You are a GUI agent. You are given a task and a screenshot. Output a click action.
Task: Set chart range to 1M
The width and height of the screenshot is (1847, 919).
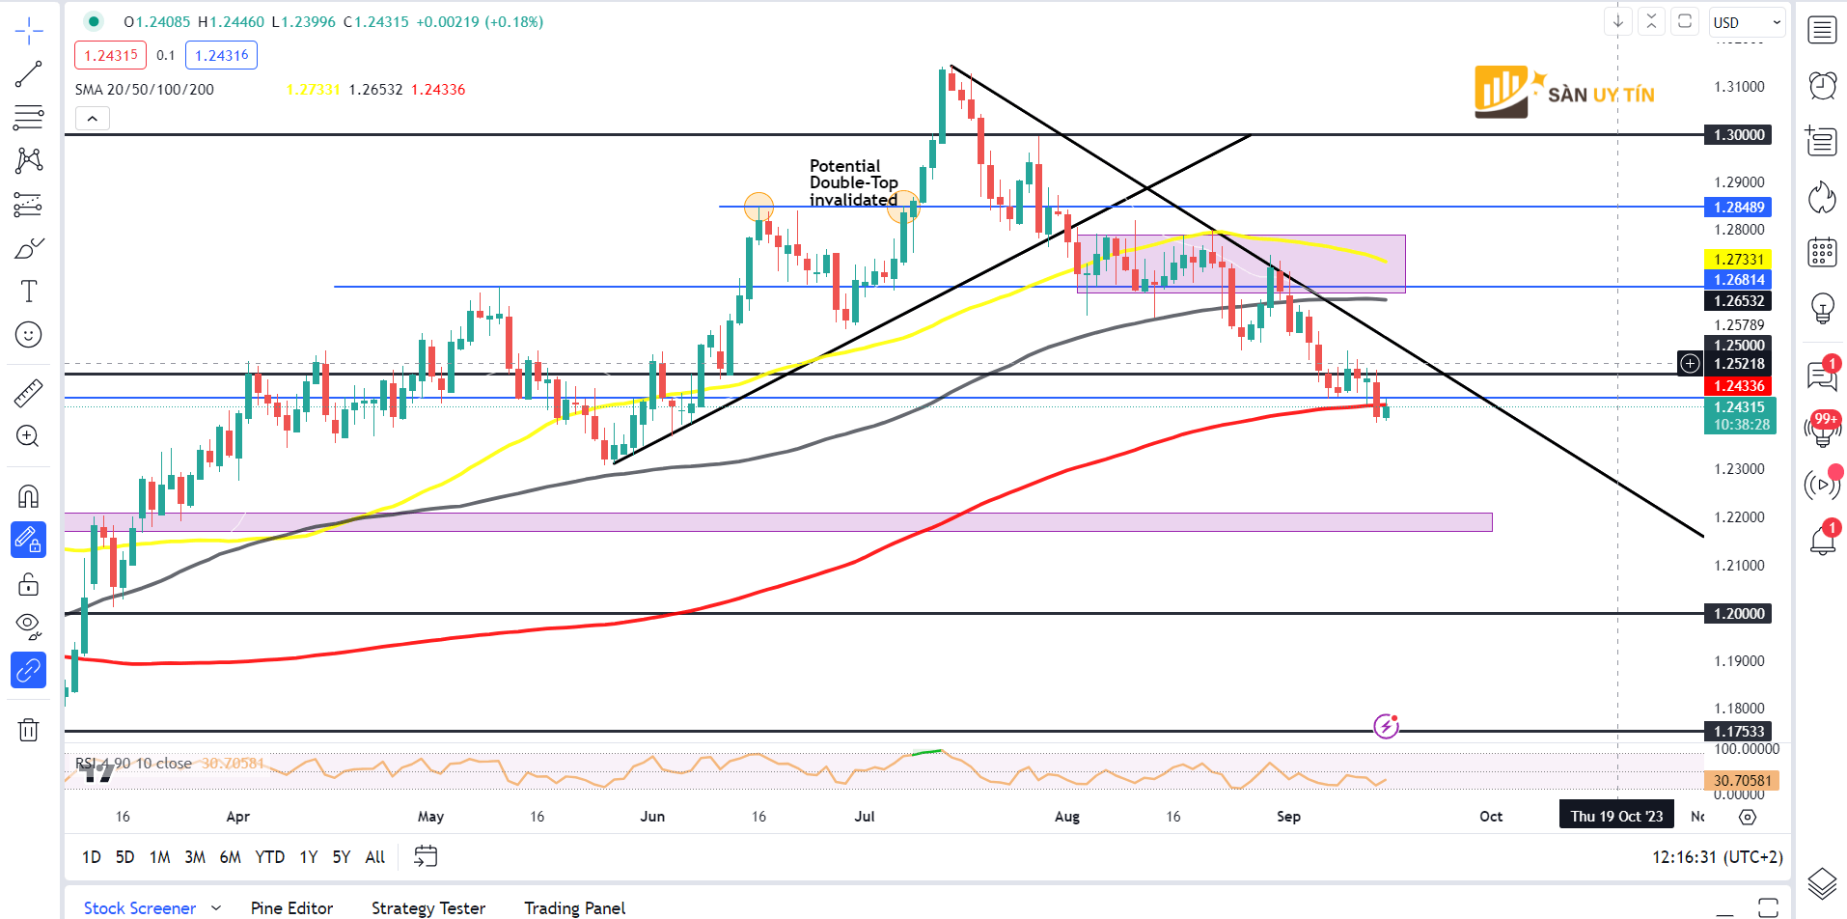point(160,857)
